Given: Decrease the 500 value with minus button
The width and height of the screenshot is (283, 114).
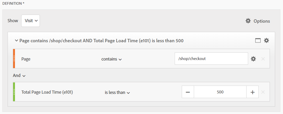Looking at the screenshot, I should click(x=188, y=92).
